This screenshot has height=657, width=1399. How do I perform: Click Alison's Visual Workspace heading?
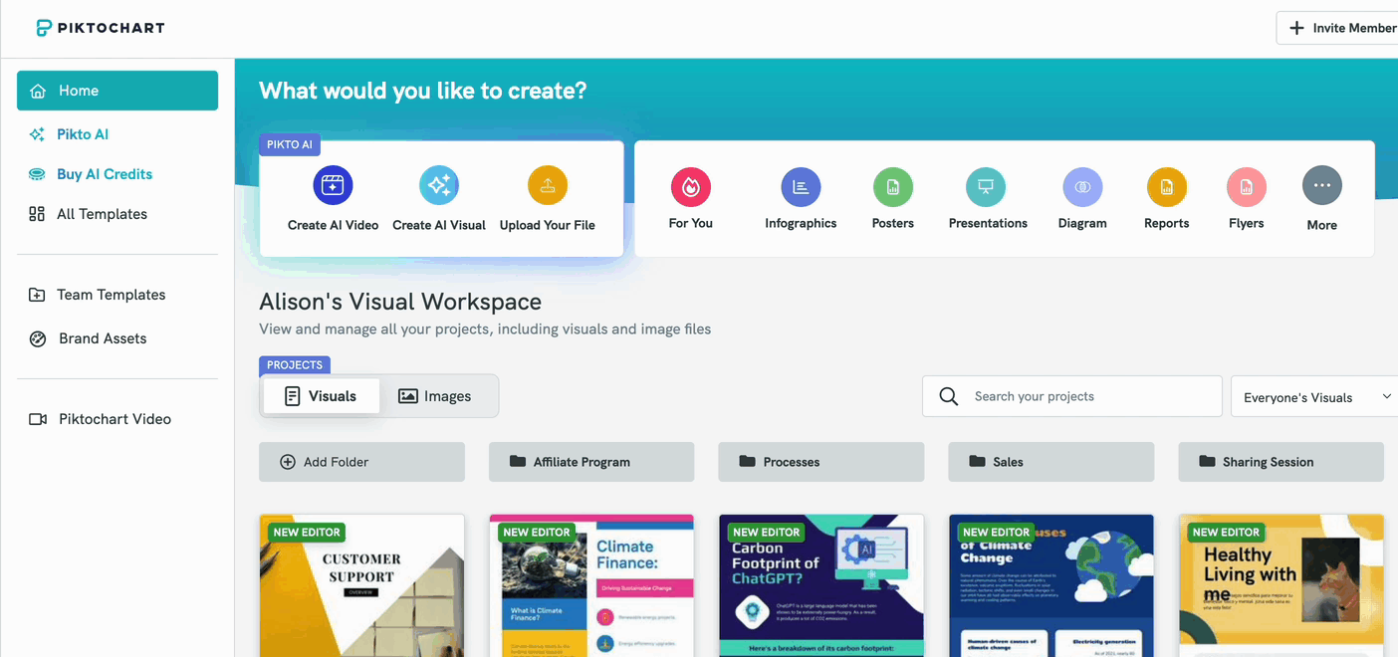tap(400, 302)
